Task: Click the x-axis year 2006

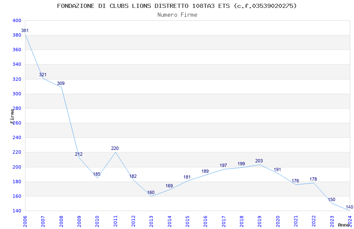Action: coord(25,221)
